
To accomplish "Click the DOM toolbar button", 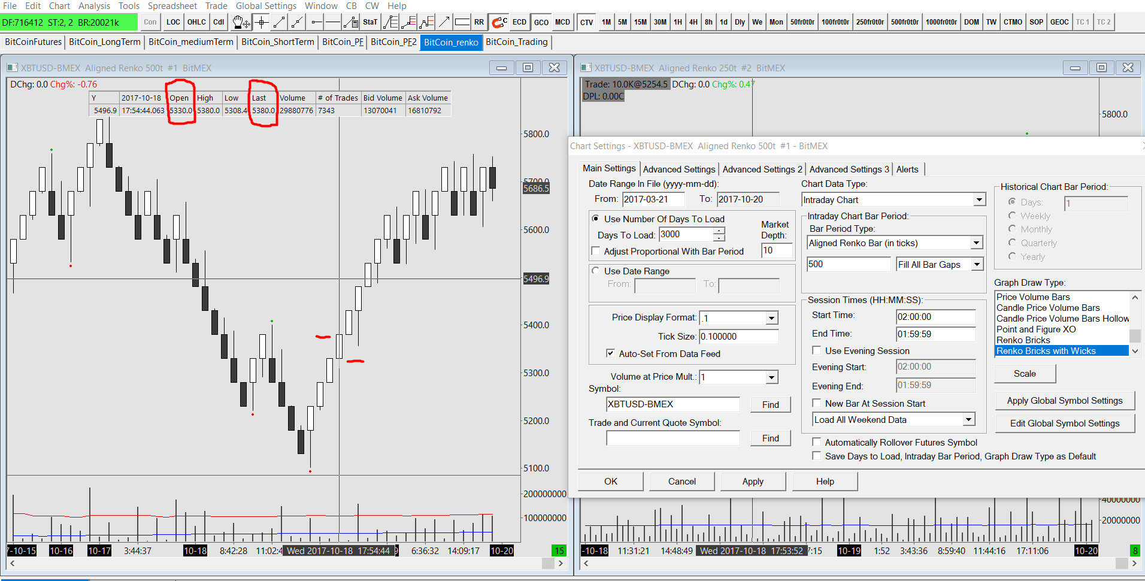I will [x=971, y=22].
